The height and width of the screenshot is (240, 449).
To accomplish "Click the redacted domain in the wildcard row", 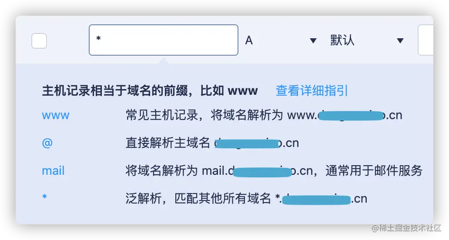I will (x=316, y=200).
